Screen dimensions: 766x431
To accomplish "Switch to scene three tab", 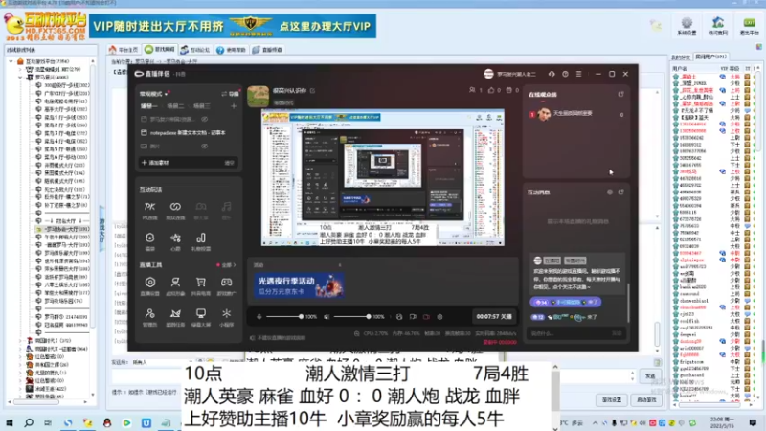I will pyautogui.click(x=201, y=106).
